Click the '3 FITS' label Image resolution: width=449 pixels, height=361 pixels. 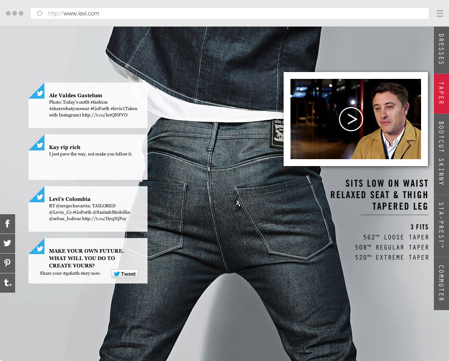pos(419,227)
